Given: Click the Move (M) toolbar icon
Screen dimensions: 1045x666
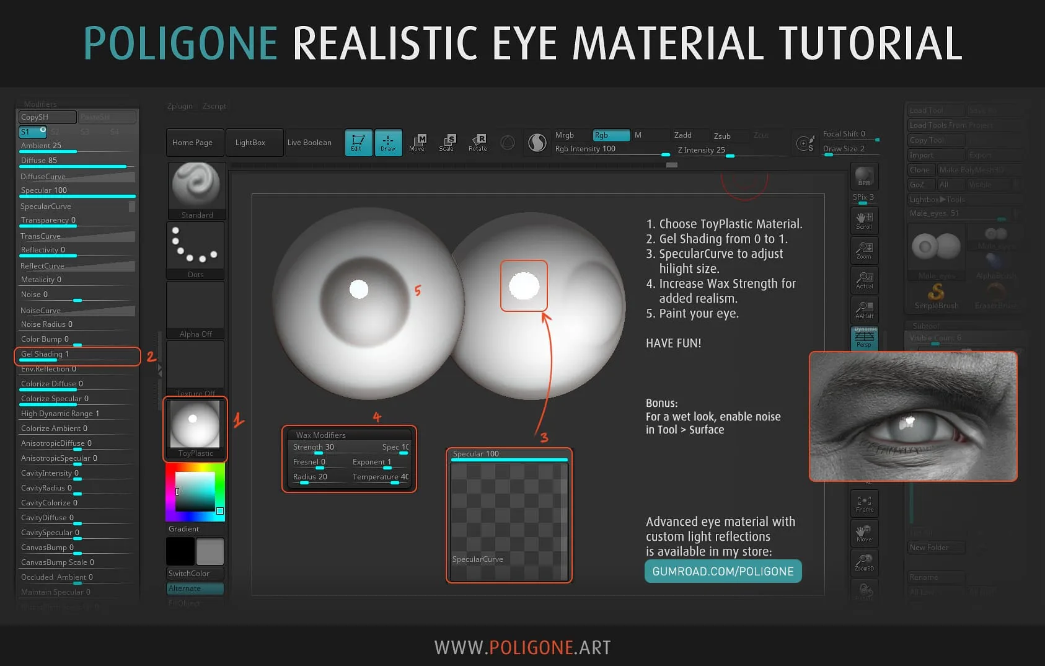Looking at the screenshot, I should tap(419, 143).
